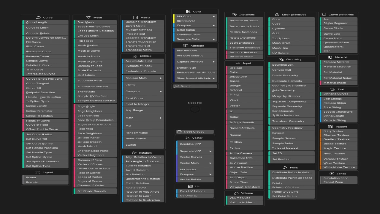Viewport: 380px width, 214px height.
Task: Click the Color palette header icon
Action: click(x=188, y=12)
